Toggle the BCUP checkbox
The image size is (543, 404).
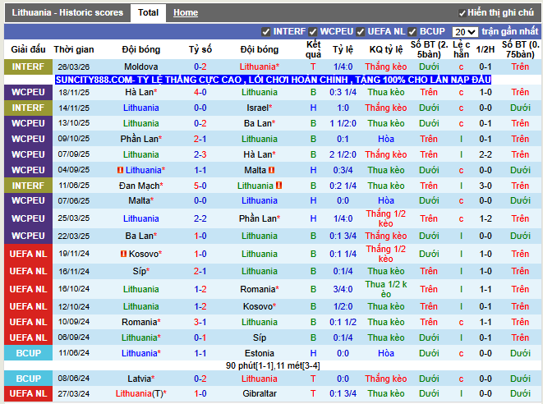[x=412, y=32]
